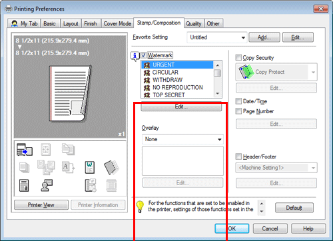The height and width of the screenshot is (241, 333).
Task: Confirm settings with the OK button
Action: pyautogui.click(x=232, y=228)
